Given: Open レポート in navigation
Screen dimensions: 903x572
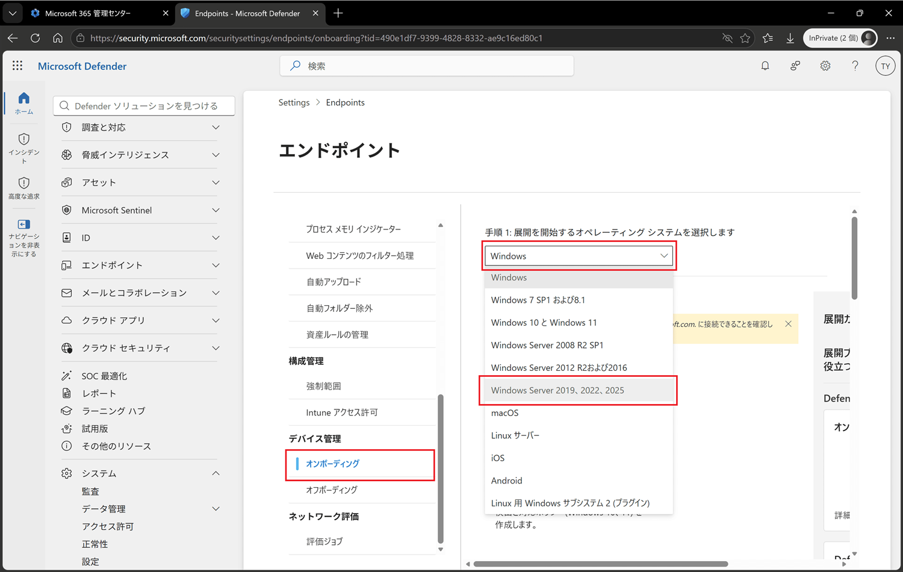Looking at the screenshot, I should pos(99,393).
